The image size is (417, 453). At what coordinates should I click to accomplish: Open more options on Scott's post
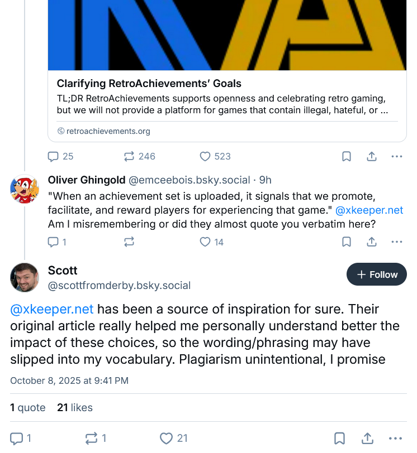(397, 438)
